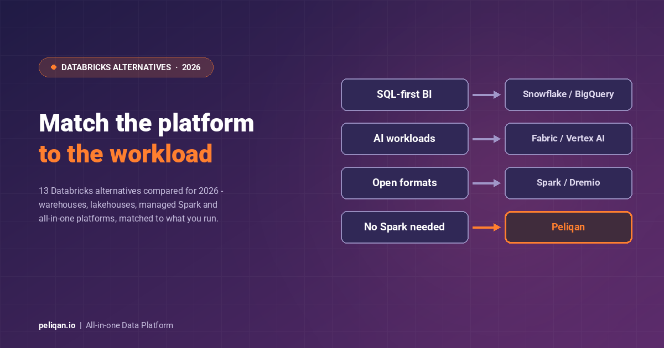
Task: Click the DATABRICKS ALTERNATIVES · 2026 badge
Action: (126, 67)
